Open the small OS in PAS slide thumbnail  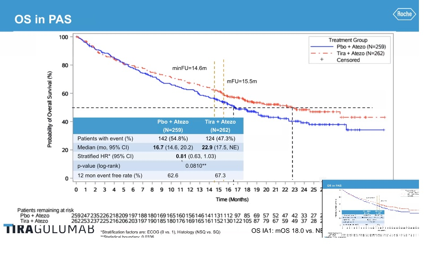pyautogui.click(x=371, y=209)
